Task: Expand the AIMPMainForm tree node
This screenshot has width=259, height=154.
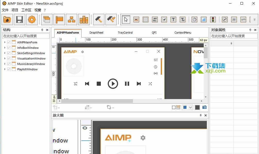Action: point(5,42)
